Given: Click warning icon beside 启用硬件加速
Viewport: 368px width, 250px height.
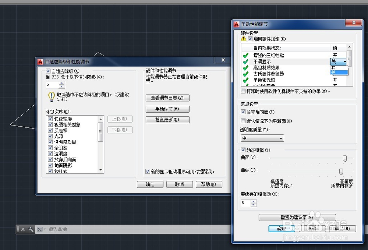Looking at the screenshot, I should (243, 39).
